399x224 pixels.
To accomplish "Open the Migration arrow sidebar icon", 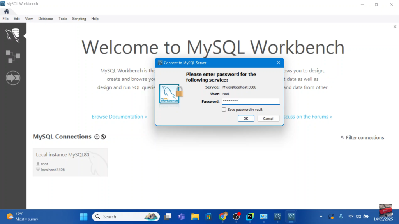I will [x=13, y=78].
